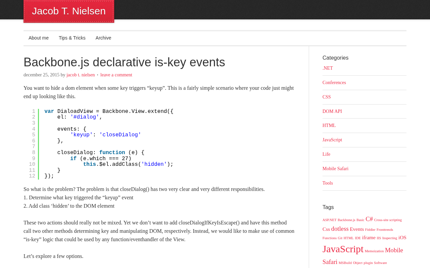Open the Conferences category

pyautogui.click(x=334, y=83)
